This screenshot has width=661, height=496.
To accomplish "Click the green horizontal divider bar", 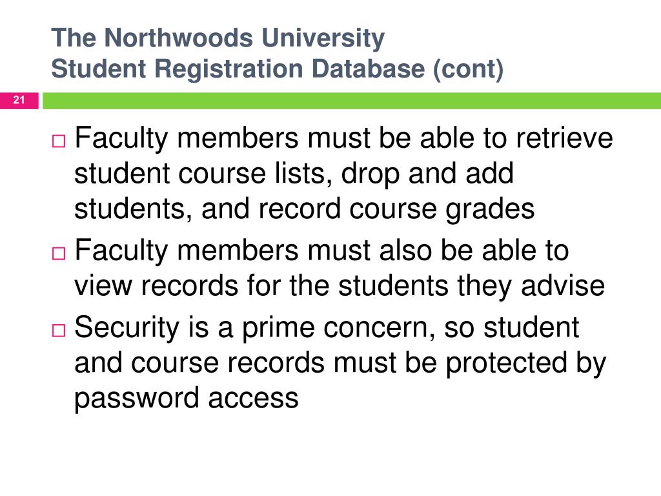I will click(352, 101).
